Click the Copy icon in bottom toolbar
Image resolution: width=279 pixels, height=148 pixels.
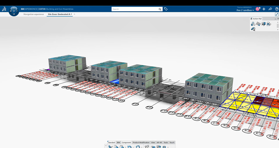tap(116, 147)
